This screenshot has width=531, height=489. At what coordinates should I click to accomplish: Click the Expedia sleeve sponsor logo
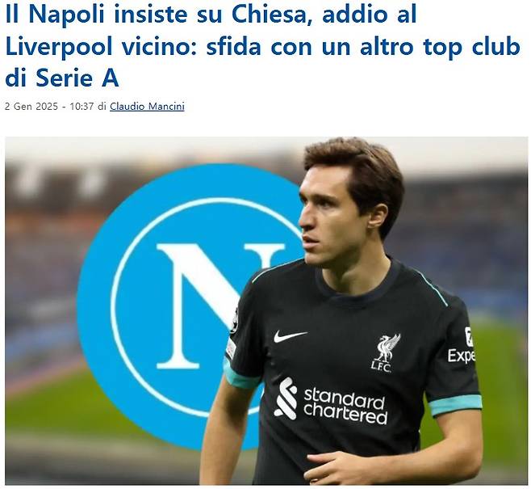coord(462,347)
